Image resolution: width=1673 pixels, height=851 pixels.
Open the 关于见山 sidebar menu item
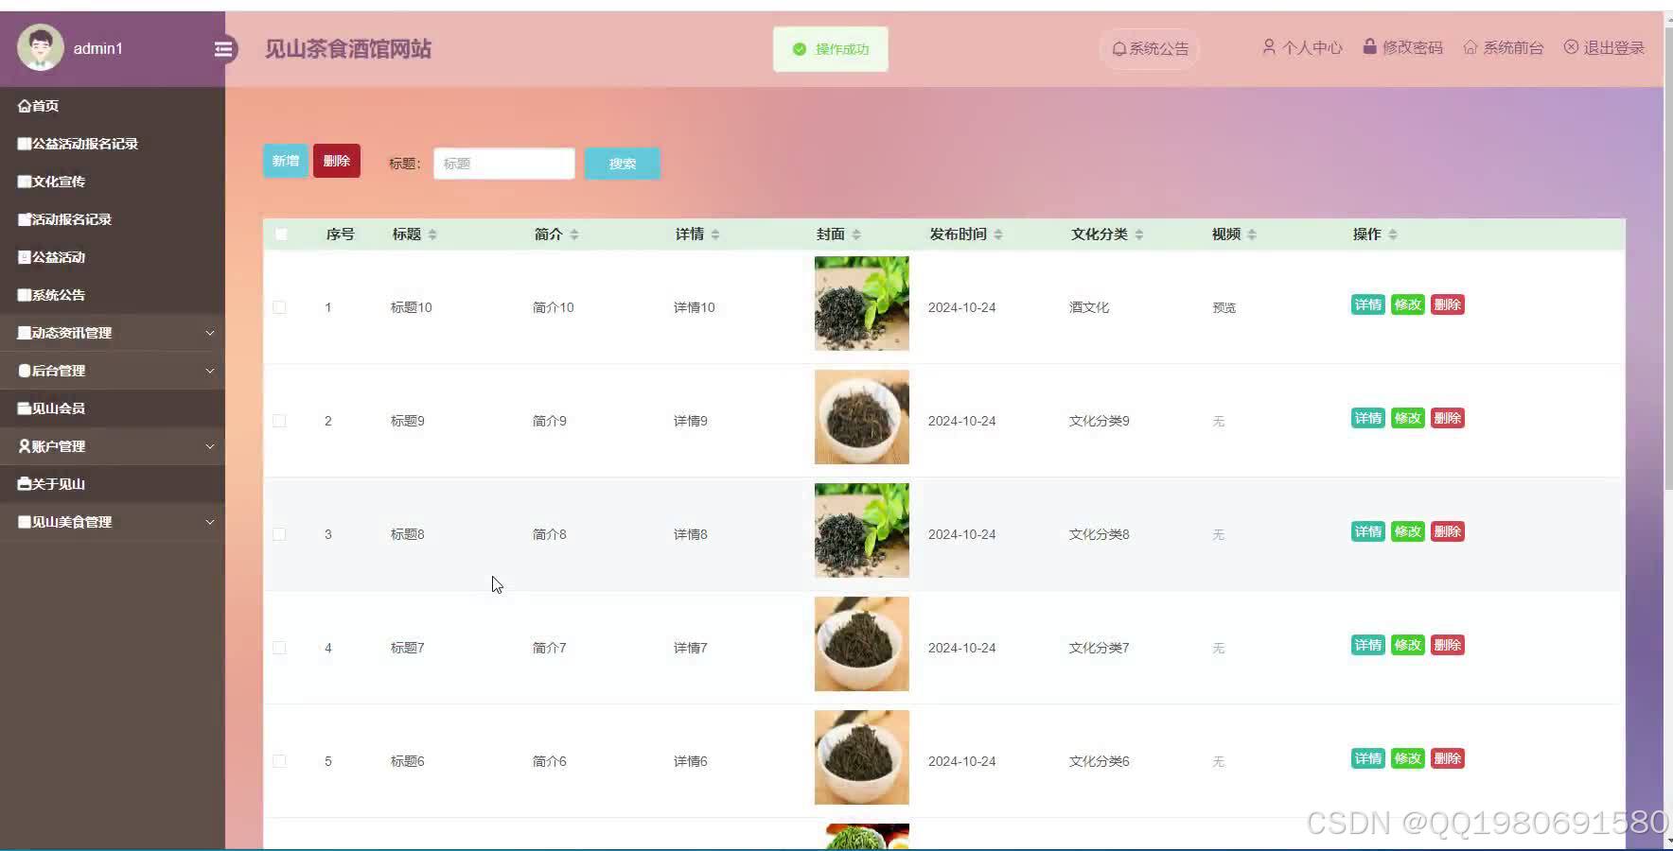point(53,483)
